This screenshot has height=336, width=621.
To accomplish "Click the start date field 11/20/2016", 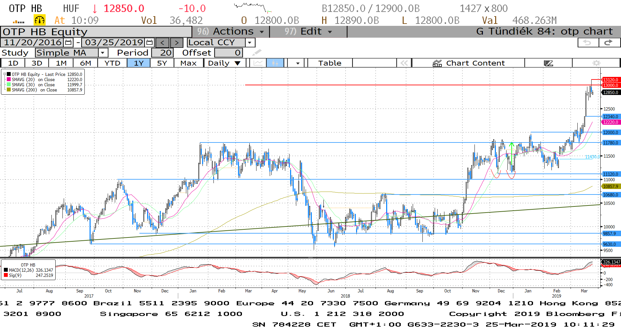I will click(x=33, y=42).
